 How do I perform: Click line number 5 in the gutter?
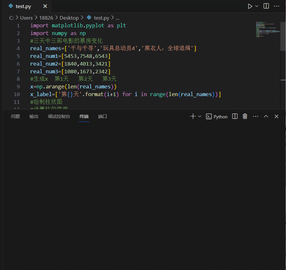click(18, 56)
